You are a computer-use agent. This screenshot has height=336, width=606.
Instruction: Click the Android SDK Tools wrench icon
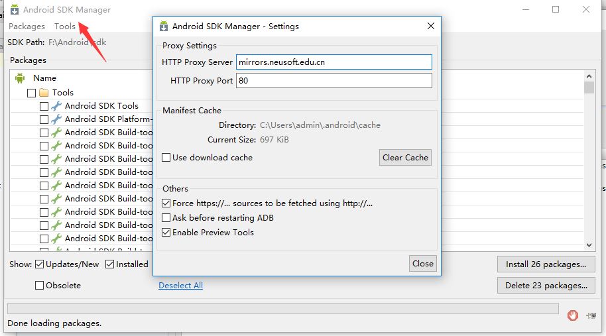[x=56, y=106]
